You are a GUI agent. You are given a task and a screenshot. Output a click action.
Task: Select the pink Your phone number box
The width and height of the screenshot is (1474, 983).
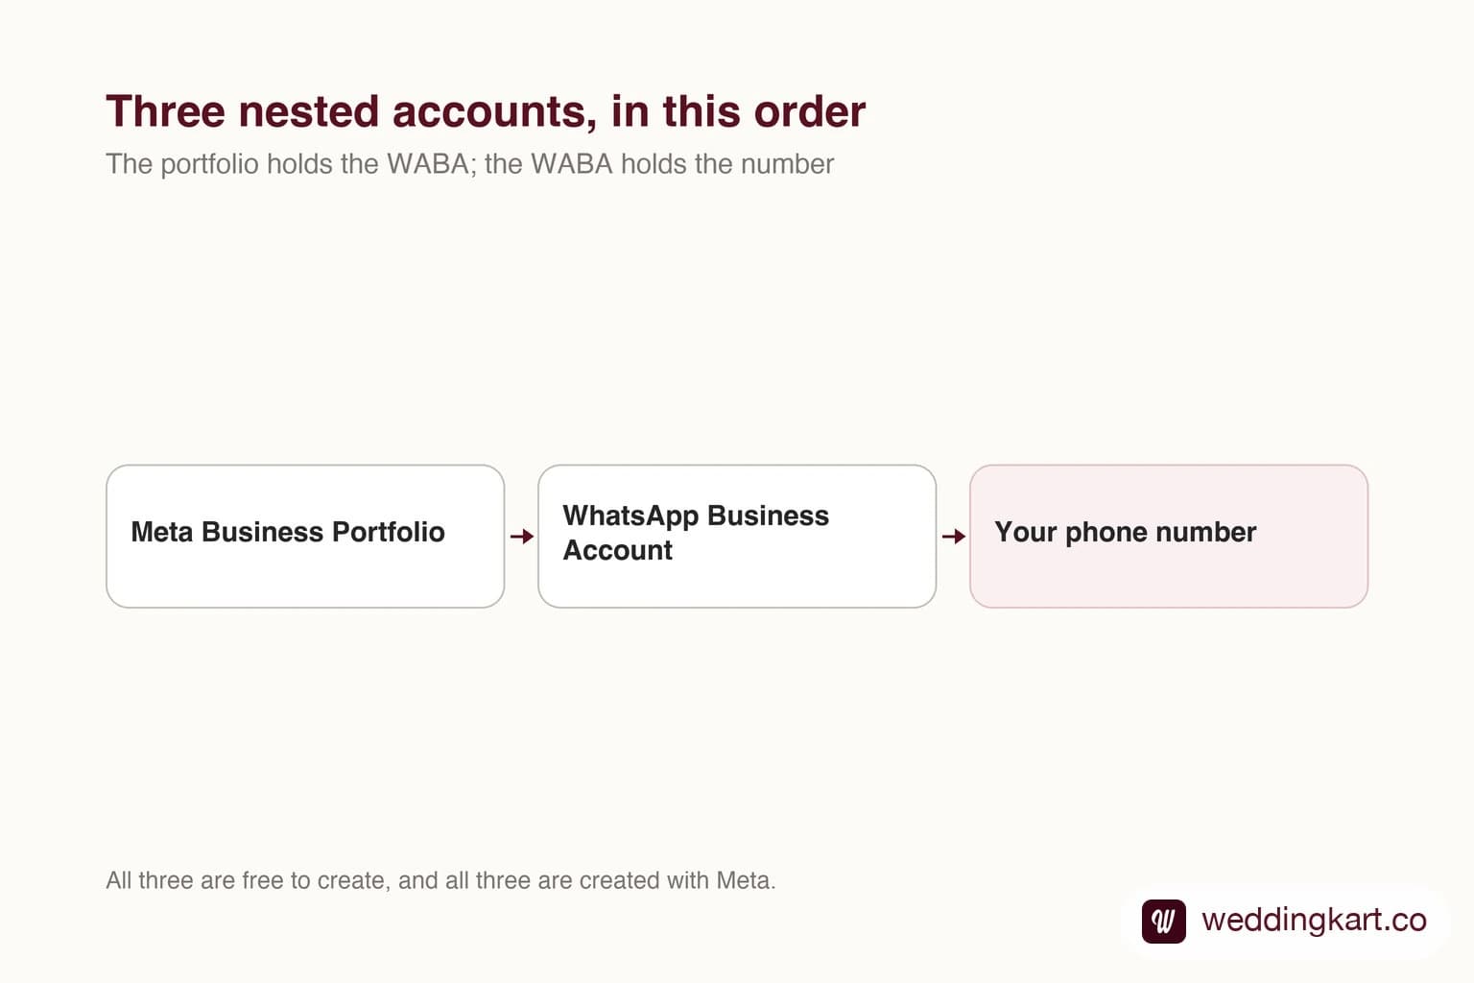[x=1169, y=537]
